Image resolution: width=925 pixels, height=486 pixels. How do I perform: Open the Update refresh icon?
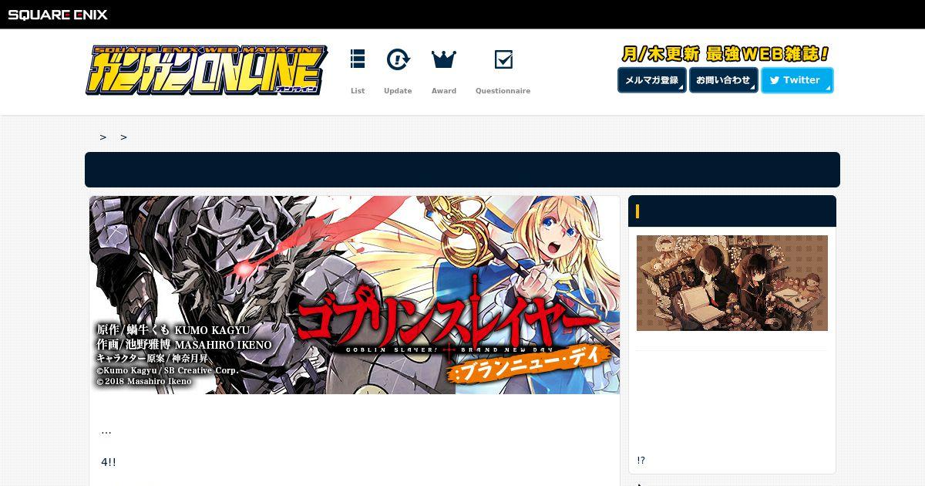point(398,59)
